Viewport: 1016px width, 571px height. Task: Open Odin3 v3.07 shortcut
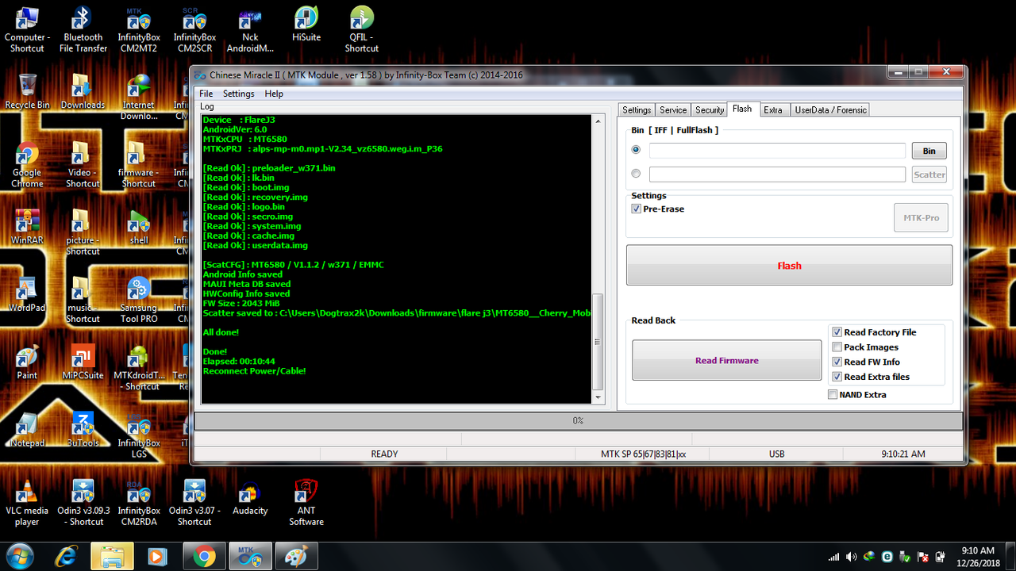(x=194, y=503)
